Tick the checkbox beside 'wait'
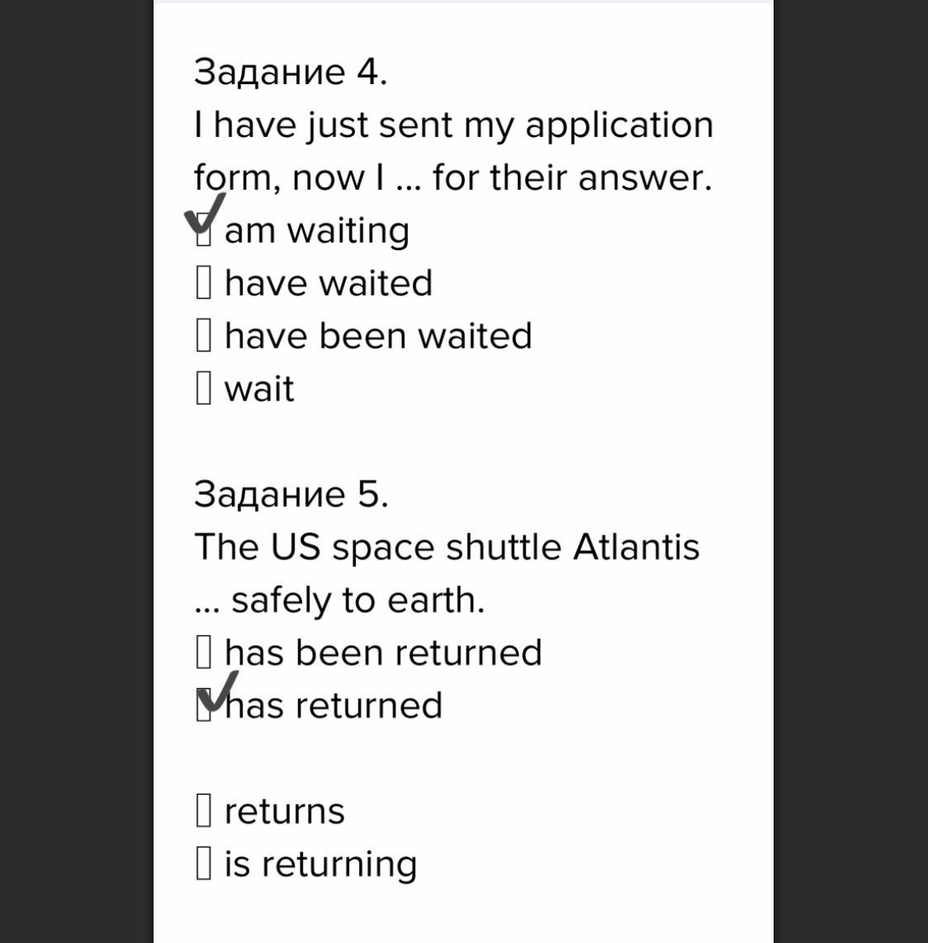 point(204,389)
